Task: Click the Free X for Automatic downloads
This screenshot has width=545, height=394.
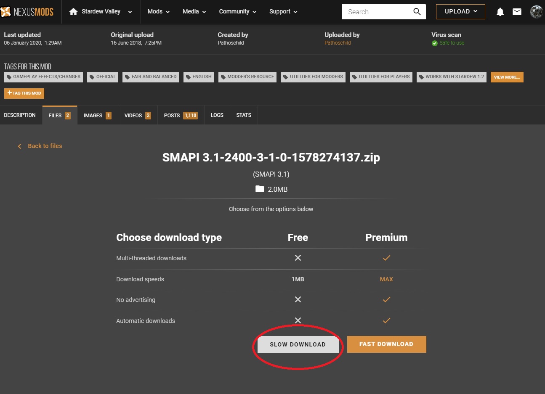Action: tap(298, 320)
